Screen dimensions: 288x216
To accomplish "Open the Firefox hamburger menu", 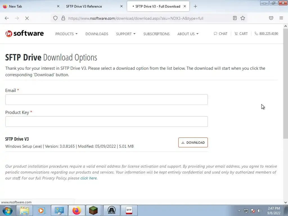I will tap(281, 18).
